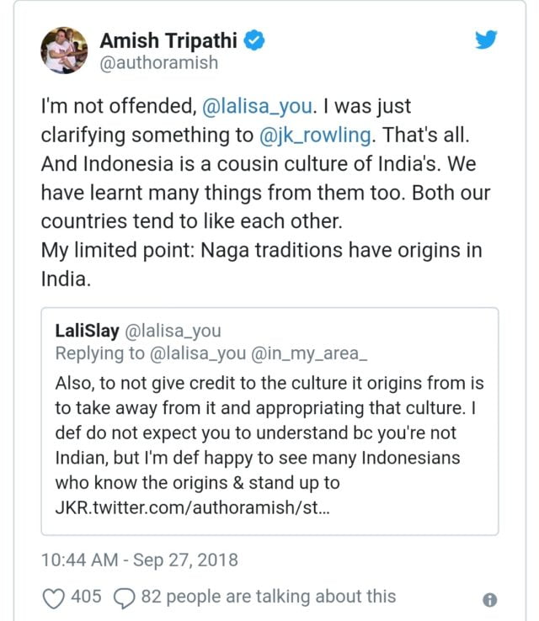View '82 people are talking about this'
This screenshot has height=621, width=539.
(268, 597)
